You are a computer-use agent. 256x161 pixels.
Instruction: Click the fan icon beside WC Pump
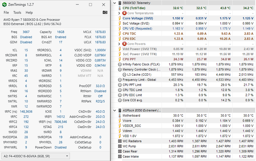[x=120, y=146]
